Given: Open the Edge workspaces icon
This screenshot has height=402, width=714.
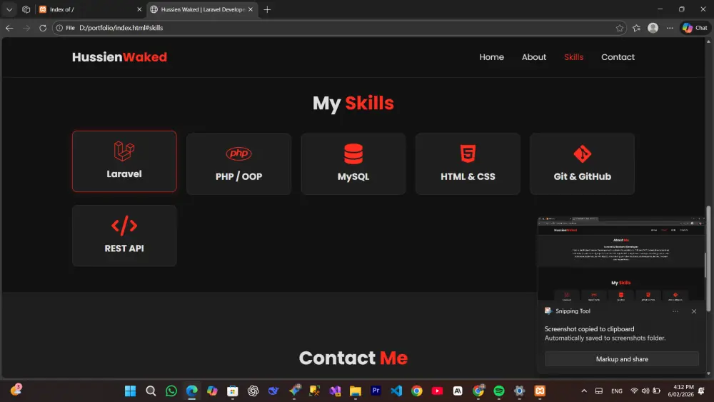Looking at the screenshot, I should point(26,9).
